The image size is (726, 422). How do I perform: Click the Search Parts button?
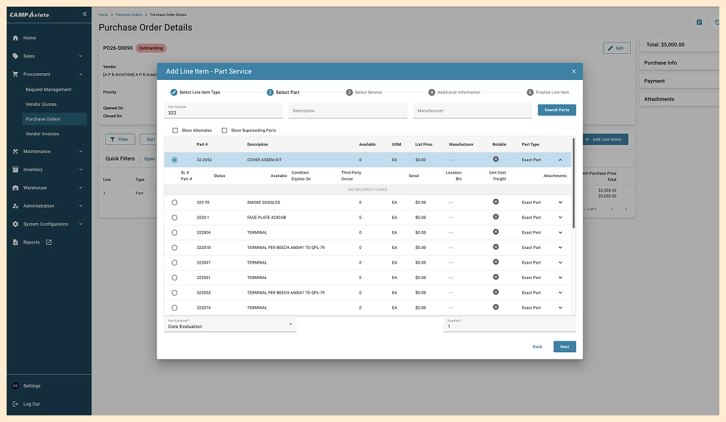[x=556, y=110]
